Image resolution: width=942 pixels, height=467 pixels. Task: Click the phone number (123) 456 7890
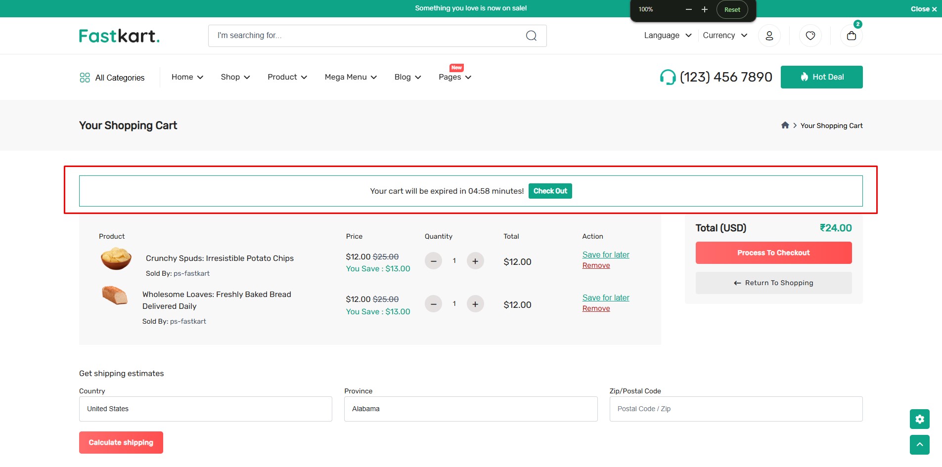(725, 77)
